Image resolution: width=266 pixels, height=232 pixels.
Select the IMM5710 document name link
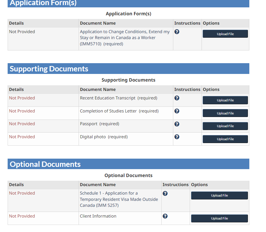(x=125, y=37)
